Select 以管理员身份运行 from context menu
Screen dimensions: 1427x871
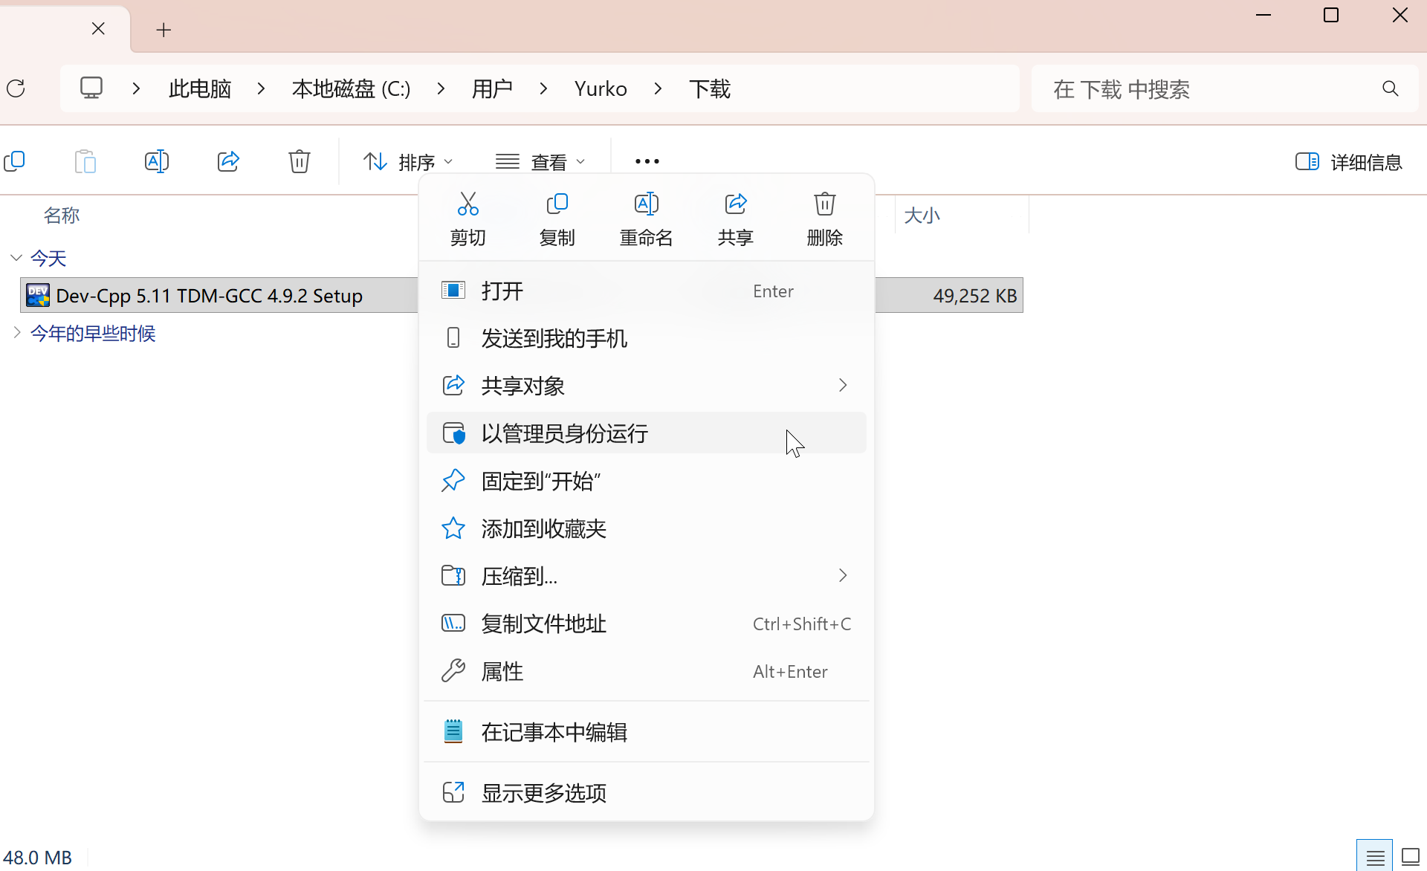click(565, 433)
